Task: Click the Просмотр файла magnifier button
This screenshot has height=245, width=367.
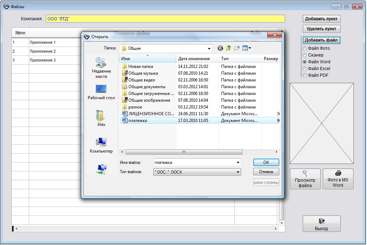Action: pyautogui.click(x=305, y=179)
